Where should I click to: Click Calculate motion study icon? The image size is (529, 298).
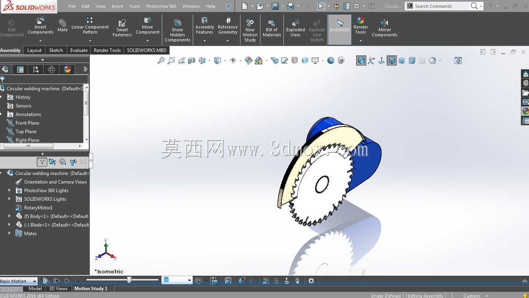click(46, 281)
